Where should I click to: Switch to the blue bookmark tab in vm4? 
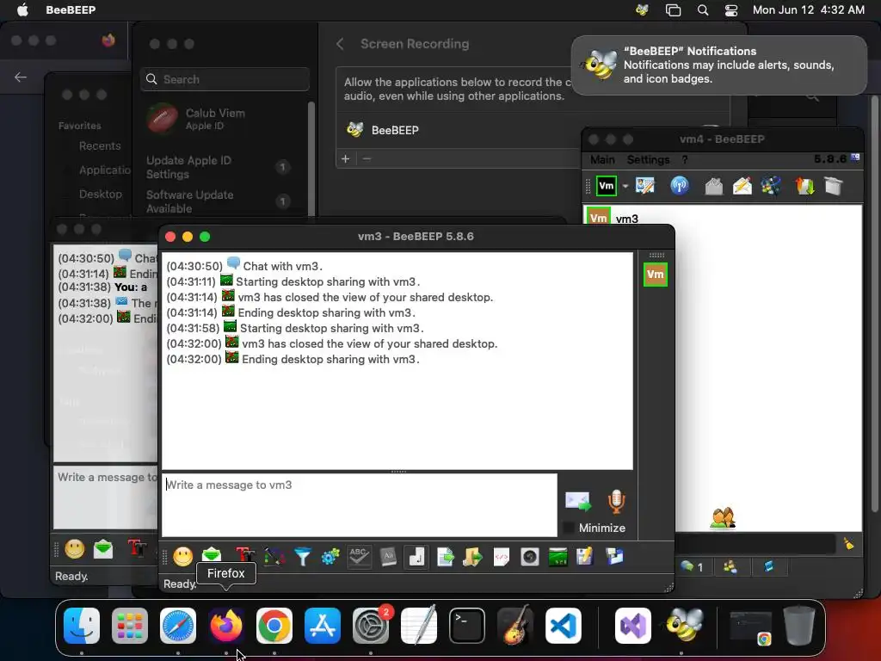[x=768, y=566]
